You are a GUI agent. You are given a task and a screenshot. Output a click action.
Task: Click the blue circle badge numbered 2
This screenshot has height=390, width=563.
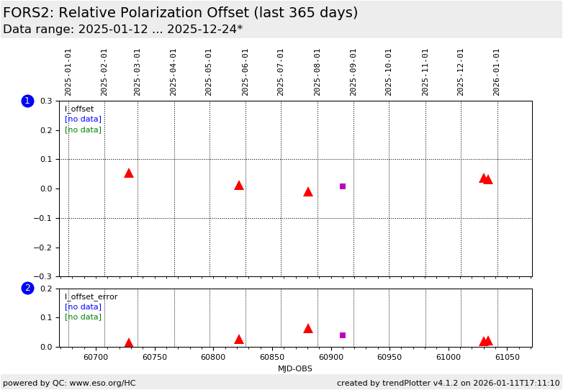pos(27,288)
